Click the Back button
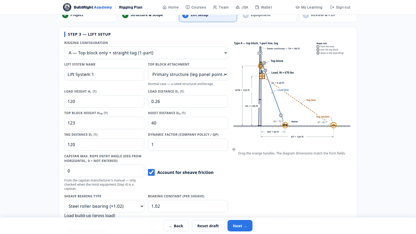 pos(176,226)
